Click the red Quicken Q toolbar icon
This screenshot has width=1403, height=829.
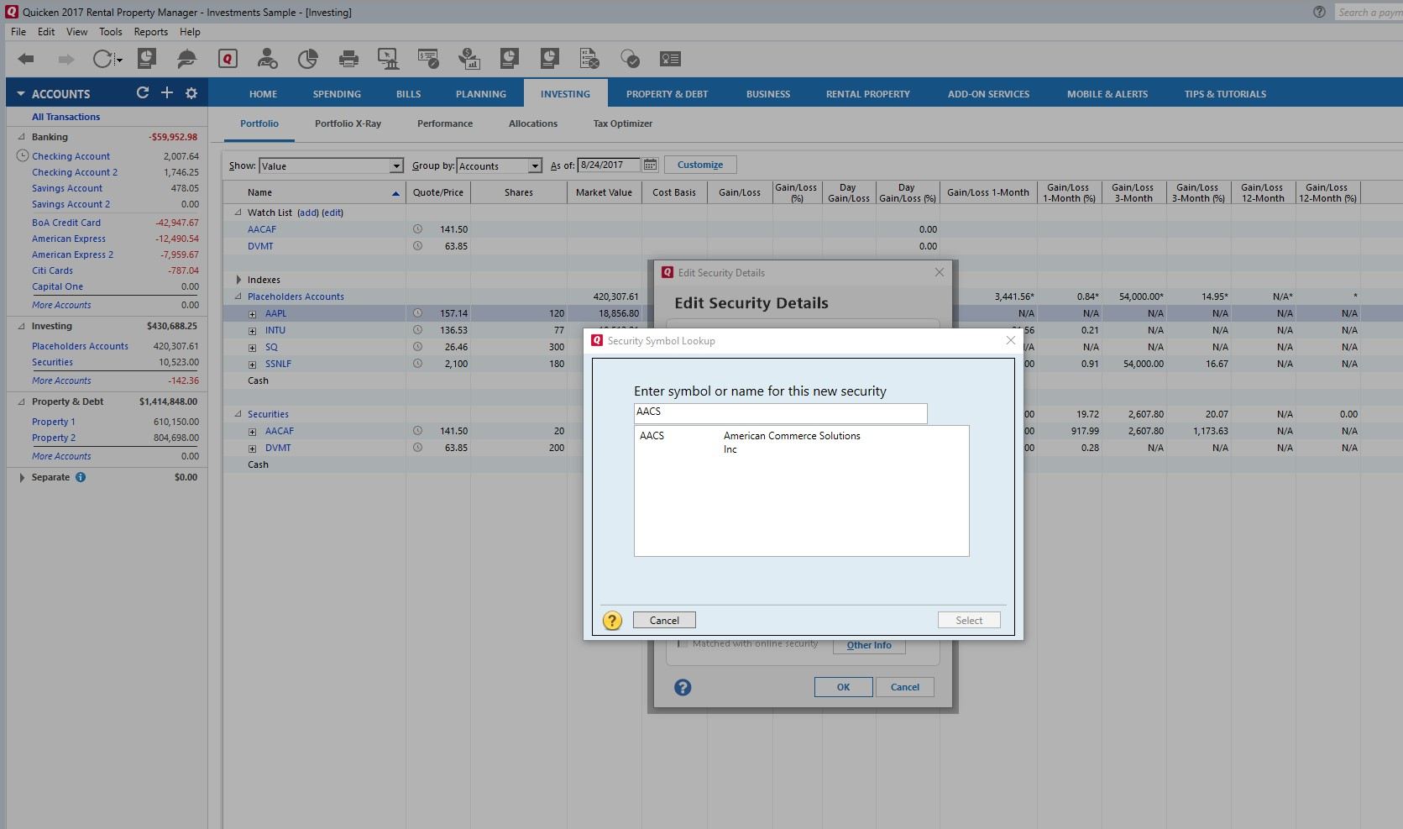tap(228, 59)
